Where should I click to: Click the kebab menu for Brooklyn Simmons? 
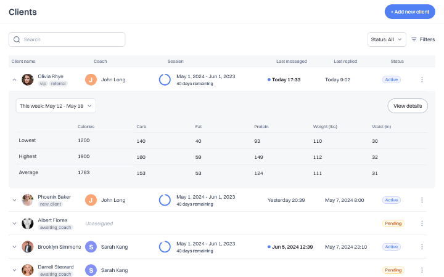[x=422, y=247]
